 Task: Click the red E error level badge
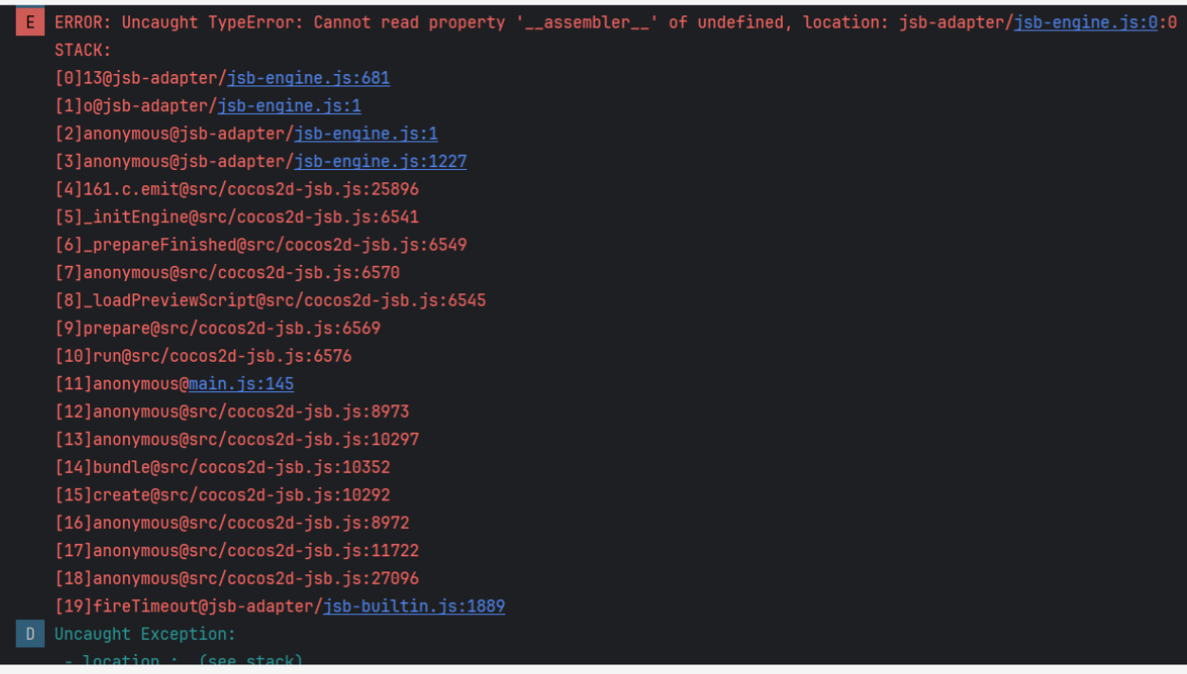click(29, 23)
